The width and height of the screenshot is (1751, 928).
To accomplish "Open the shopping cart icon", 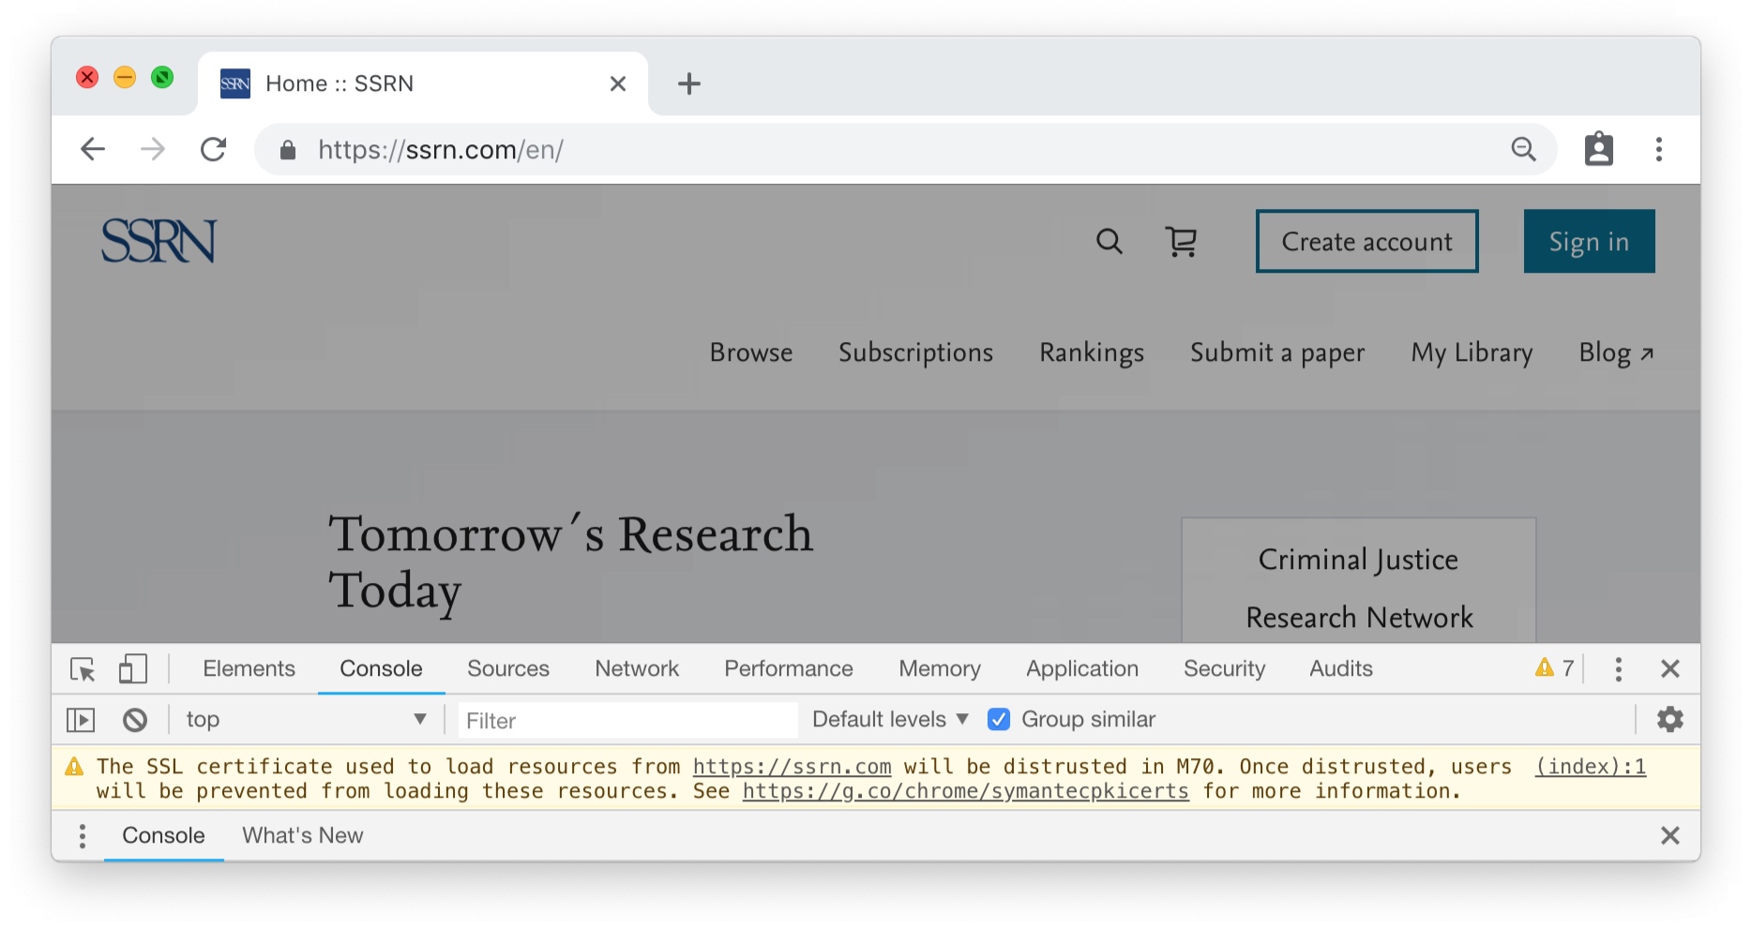I will point(1182,242).
